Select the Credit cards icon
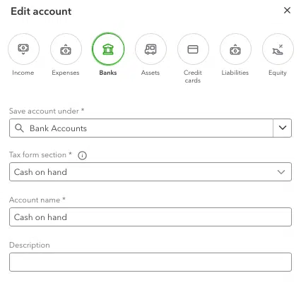This screenshot has height=285, width=301. click(x=193, y=49)
